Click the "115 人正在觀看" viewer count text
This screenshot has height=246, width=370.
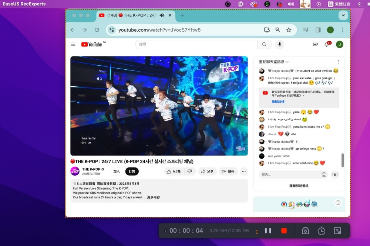pyautogui.click(x=84, y=184)
